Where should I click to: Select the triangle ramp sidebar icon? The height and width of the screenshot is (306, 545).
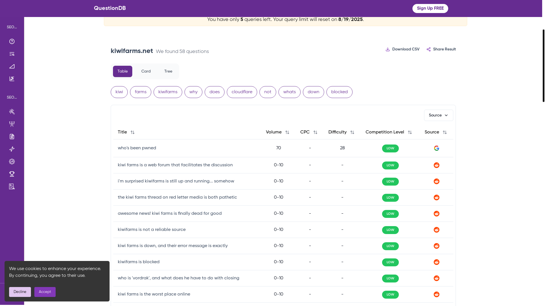click(x=12, y=66)
